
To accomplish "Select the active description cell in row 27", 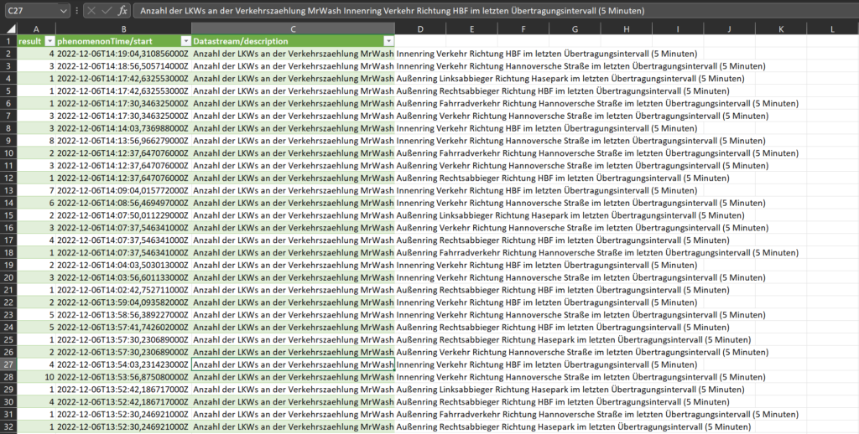I will click(293, 364).
